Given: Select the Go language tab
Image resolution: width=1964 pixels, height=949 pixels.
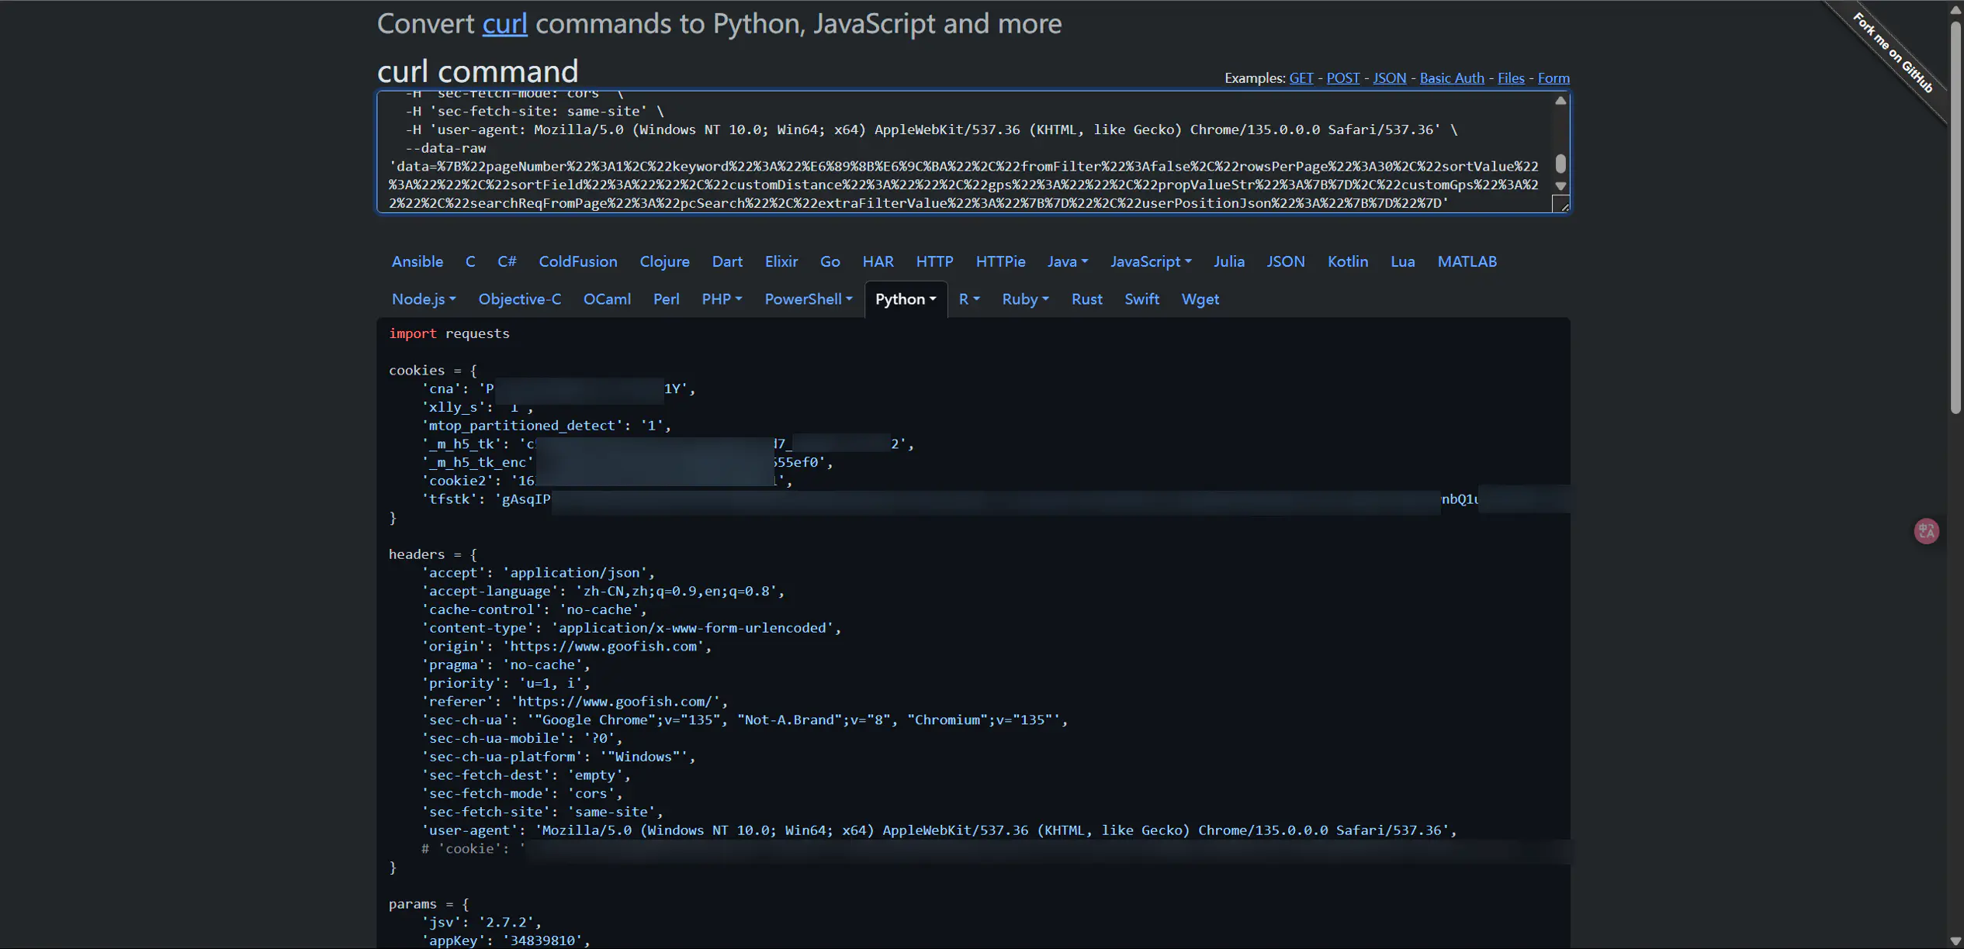Looking at the screenshot, I should (830, 262).
